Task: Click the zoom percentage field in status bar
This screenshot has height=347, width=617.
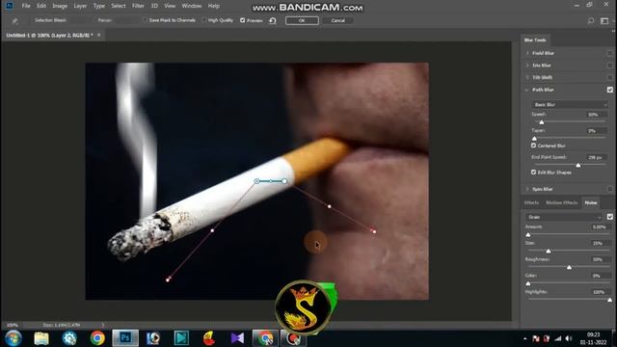Action: [13, 325]
